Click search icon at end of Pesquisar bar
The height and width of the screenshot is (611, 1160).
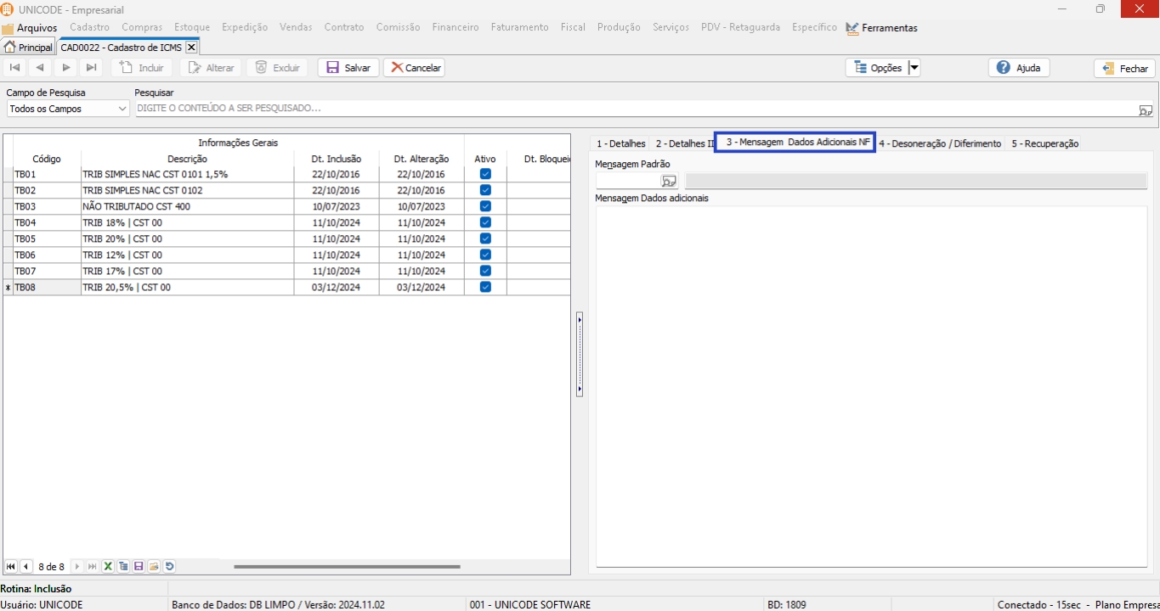pos(1146,109)
